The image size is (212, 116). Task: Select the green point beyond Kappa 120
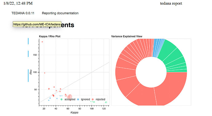pyautogui.click(x=106, y=102)
